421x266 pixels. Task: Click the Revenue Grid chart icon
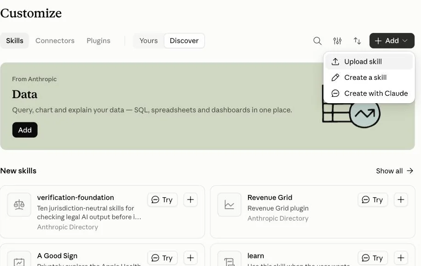coord(229,205)
